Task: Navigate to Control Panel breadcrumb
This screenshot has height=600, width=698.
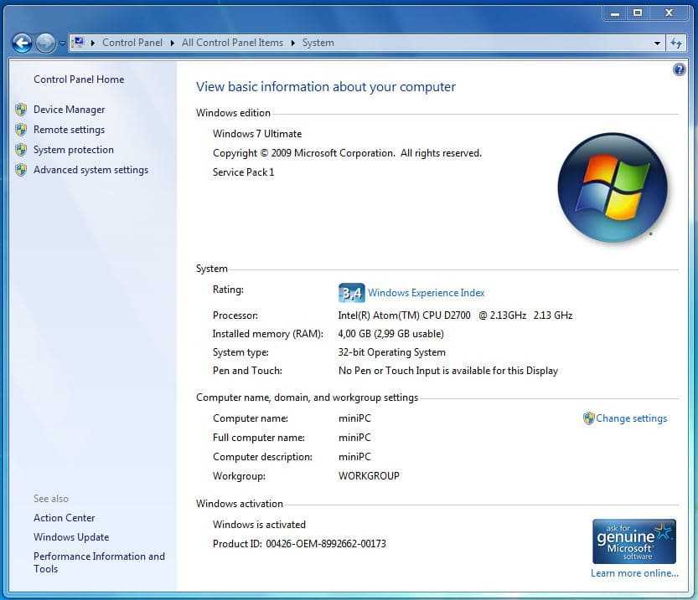Action: [132, 42]
